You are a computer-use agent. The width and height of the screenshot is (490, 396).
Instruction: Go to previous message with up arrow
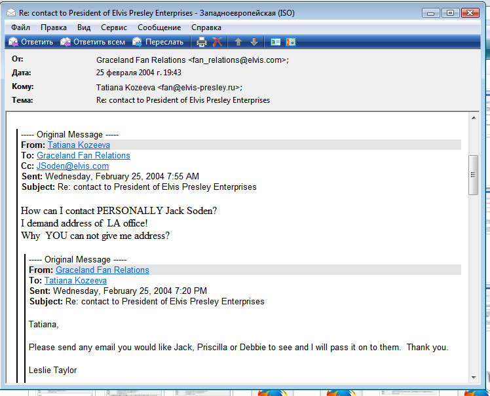click(238, 42)
